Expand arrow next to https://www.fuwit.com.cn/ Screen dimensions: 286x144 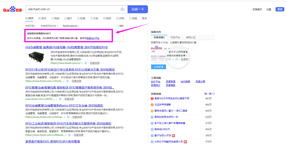pyautogui.click(x=82, y=63)
